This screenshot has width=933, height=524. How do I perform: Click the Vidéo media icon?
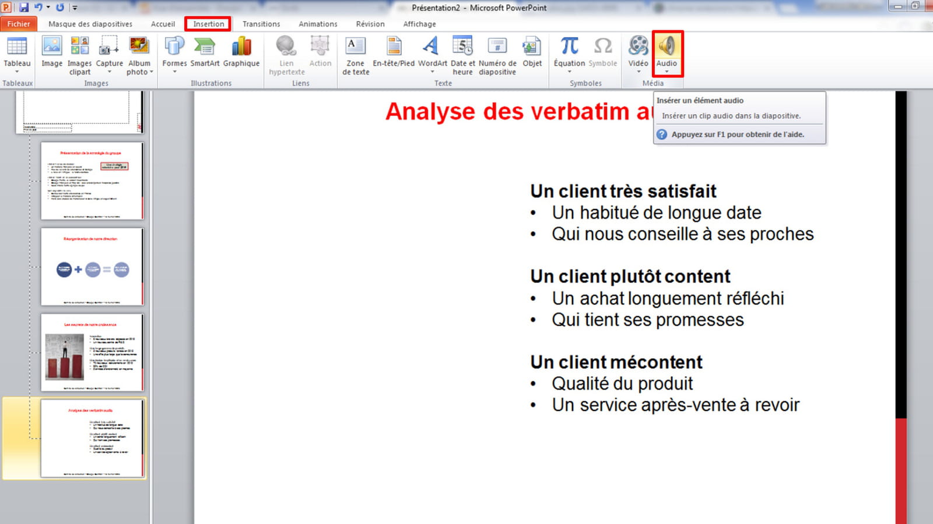[x=639, y=47]
